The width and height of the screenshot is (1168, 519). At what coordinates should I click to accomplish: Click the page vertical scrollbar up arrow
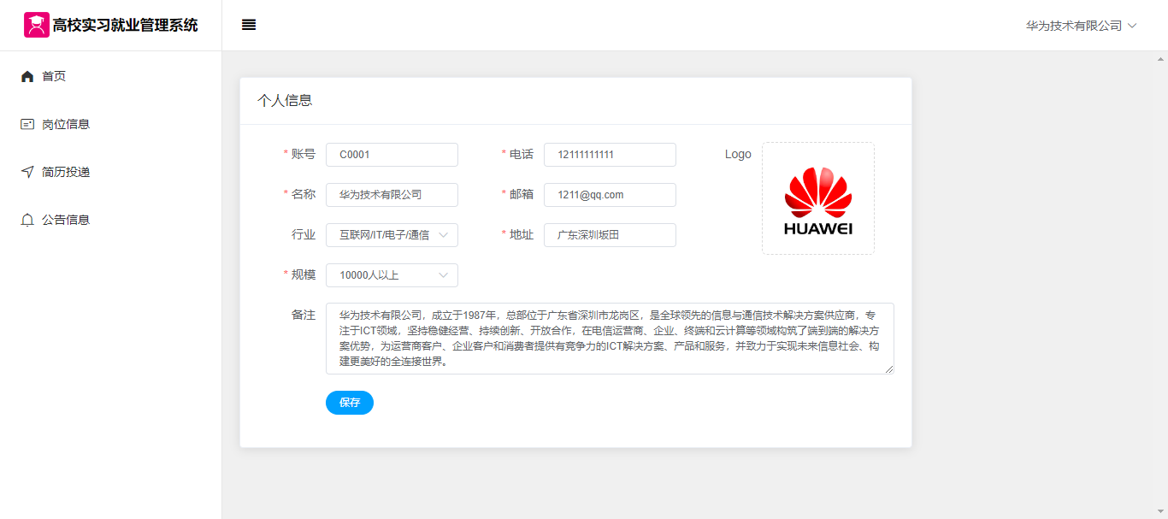click(x=1161, y=58)
